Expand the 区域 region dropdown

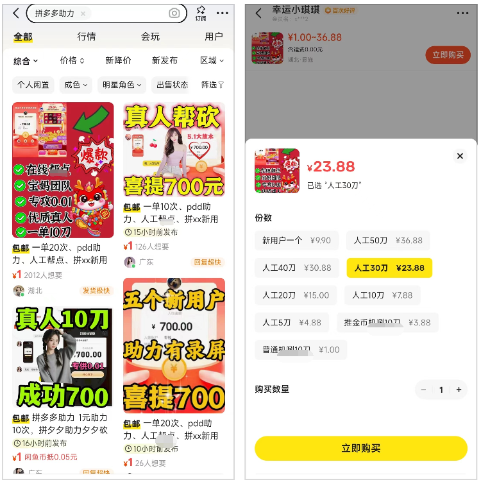(212, 60)
